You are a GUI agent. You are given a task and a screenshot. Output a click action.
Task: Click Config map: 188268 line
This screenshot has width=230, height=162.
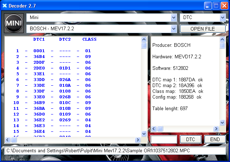pos(177,97)
